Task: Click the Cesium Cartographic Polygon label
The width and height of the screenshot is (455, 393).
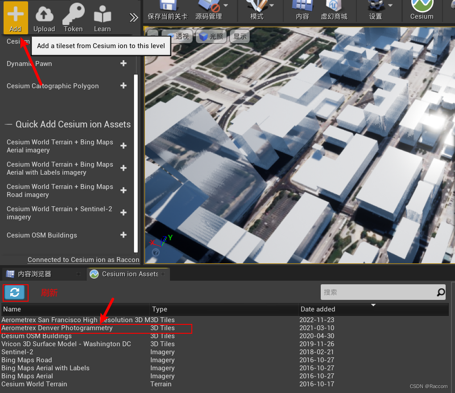Action: 53,86
